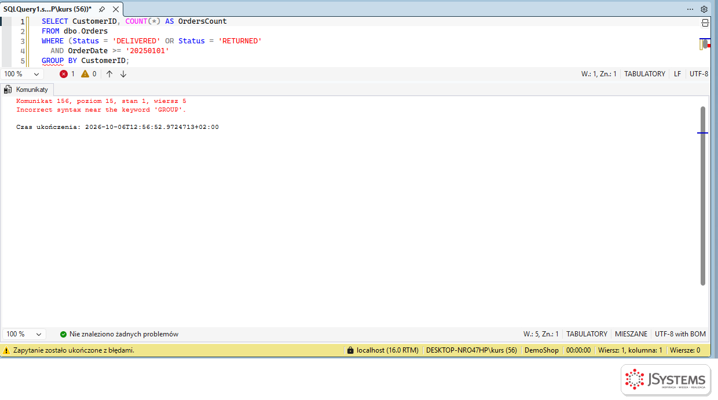
Task: Go to next issue with down arrow
Action: [x=123, y=74]
